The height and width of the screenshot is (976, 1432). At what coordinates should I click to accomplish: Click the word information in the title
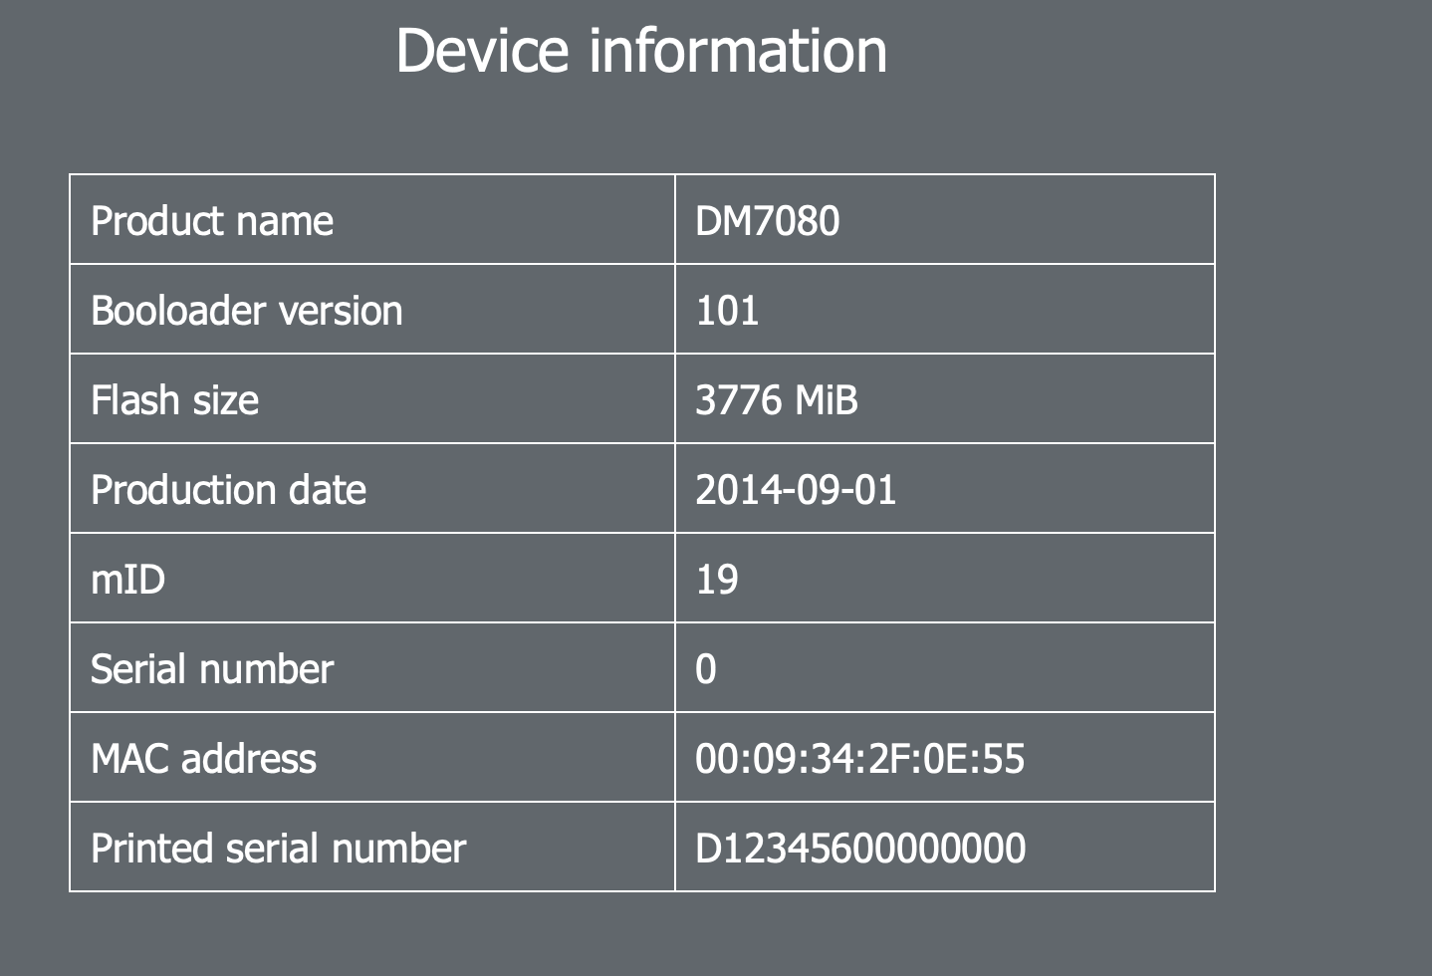[738, 51]
